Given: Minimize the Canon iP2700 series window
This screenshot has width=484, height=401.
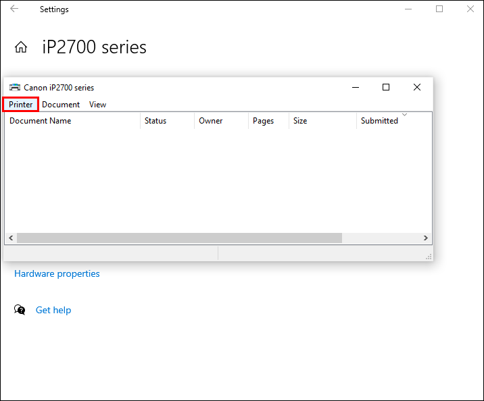Looking at the screenshot, I should [x=355, y=87].
